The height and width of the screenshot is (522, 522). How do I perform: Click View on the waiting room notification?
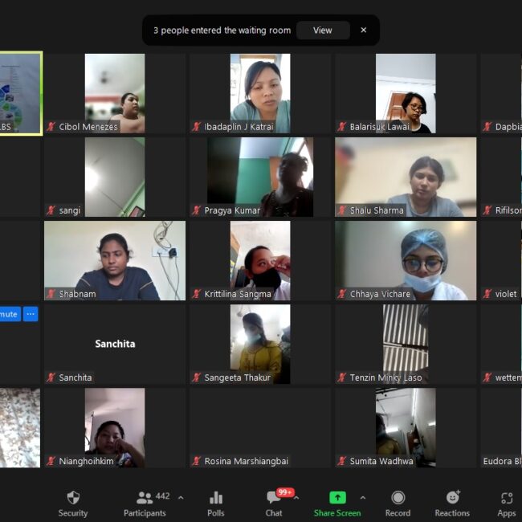click(x=322, y=31)
